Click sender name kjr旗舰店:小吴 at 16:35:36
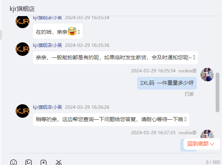The width and height of the screenshot is (222, 165). (47, 45)
